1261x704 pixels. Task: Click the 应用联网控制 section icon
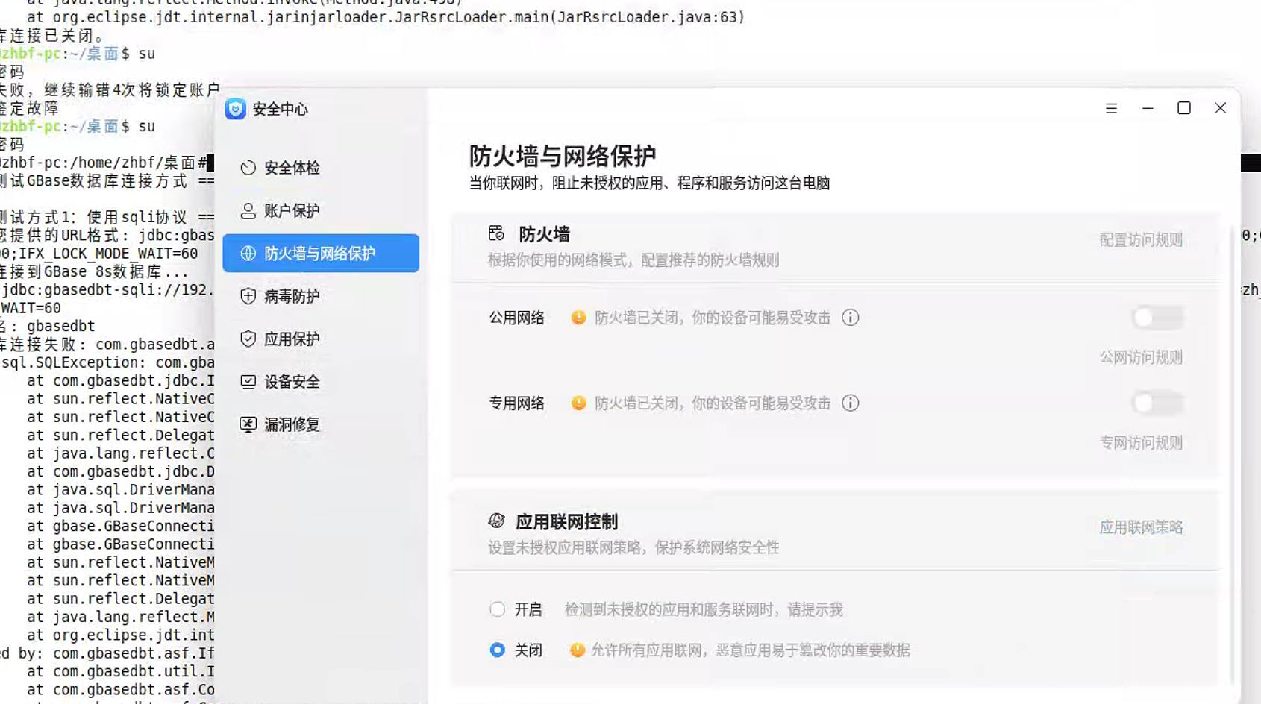click(x=496, y=521)
